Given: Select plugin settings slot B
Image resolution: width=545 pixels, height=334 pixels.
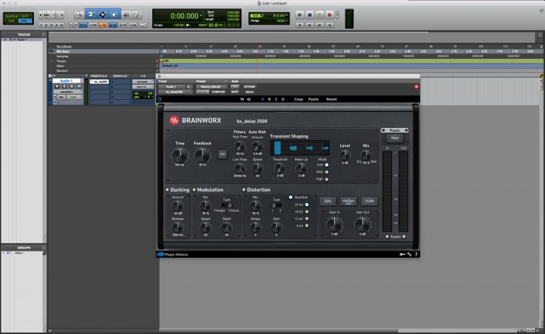Looking at the screenshot, I should coord(269,99).
